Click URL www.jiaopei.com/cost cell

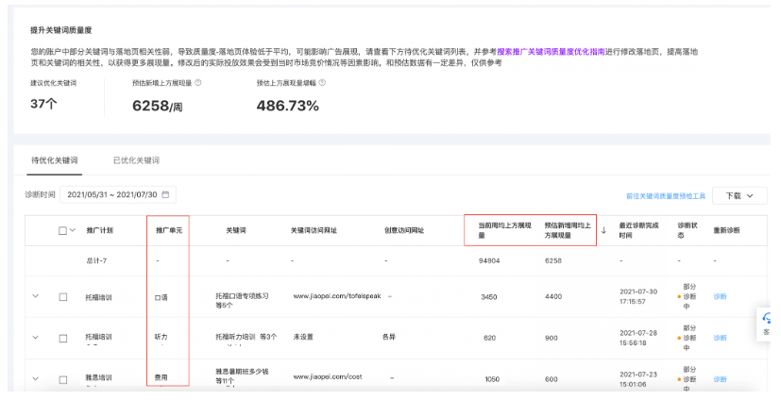point(328,377)
